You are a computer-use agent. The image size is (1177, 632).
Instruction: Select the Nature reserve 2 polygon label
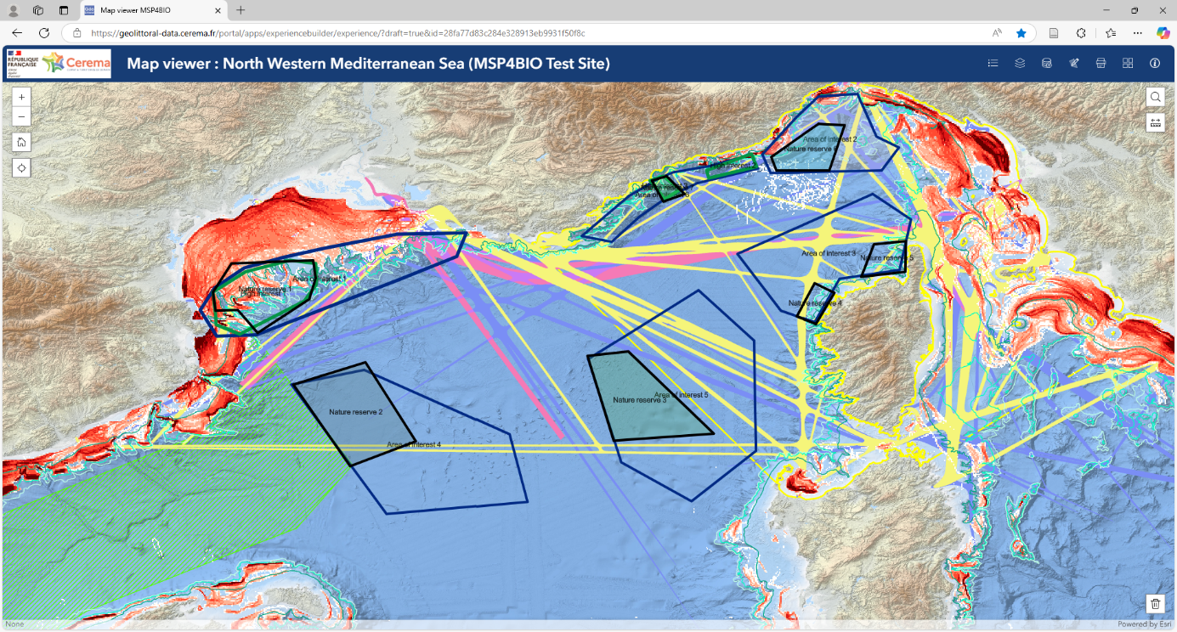(356, 412)
